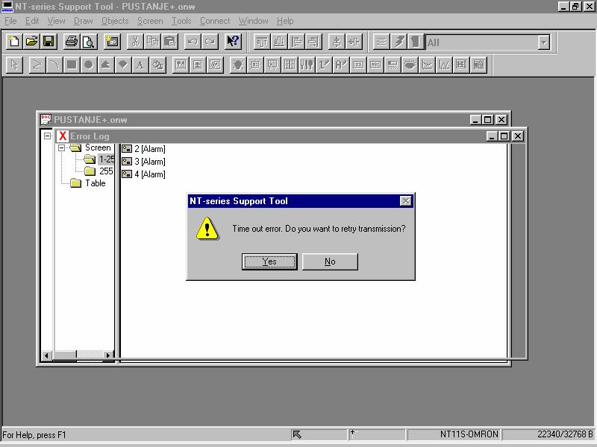Click No in the time out dialog
The height and width of the screenshot is (447, 597).
(330, 261)
